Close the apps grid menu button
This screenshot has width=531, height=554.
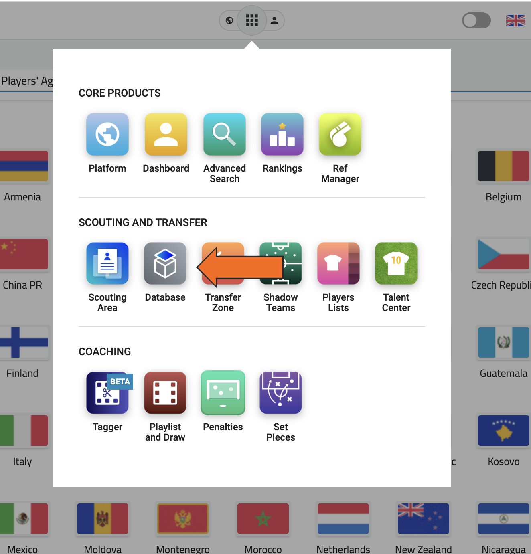click(252, 20)
